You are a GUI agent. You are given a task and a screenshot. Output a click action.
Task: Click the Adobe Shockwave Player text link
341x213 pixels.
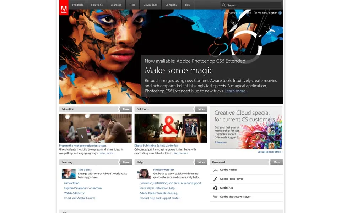235,197
